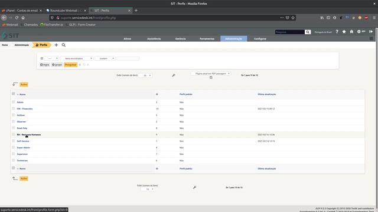Open the bottom items-per-page dropdown
This screenshot has width=378, height=212.
pyautogui.click(x=148, y=189)
